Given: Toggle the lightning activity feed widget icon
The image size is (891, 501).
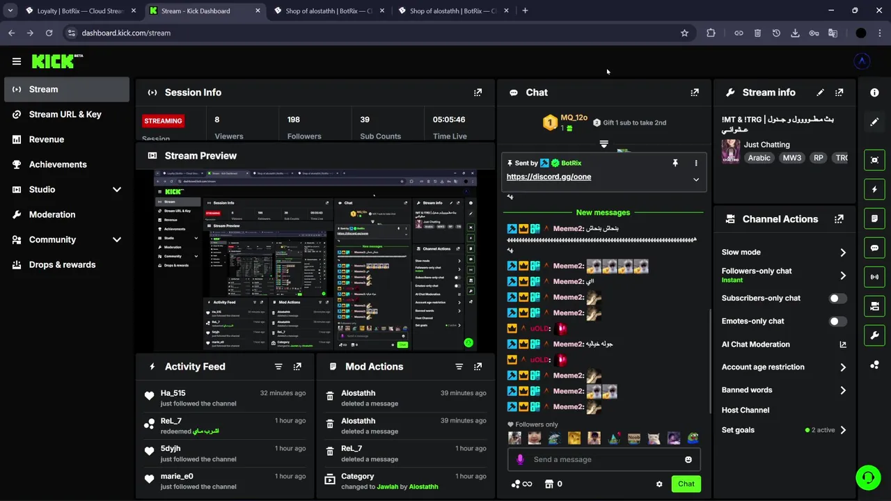Looking at the screenshot, I should tap(874, 189).
